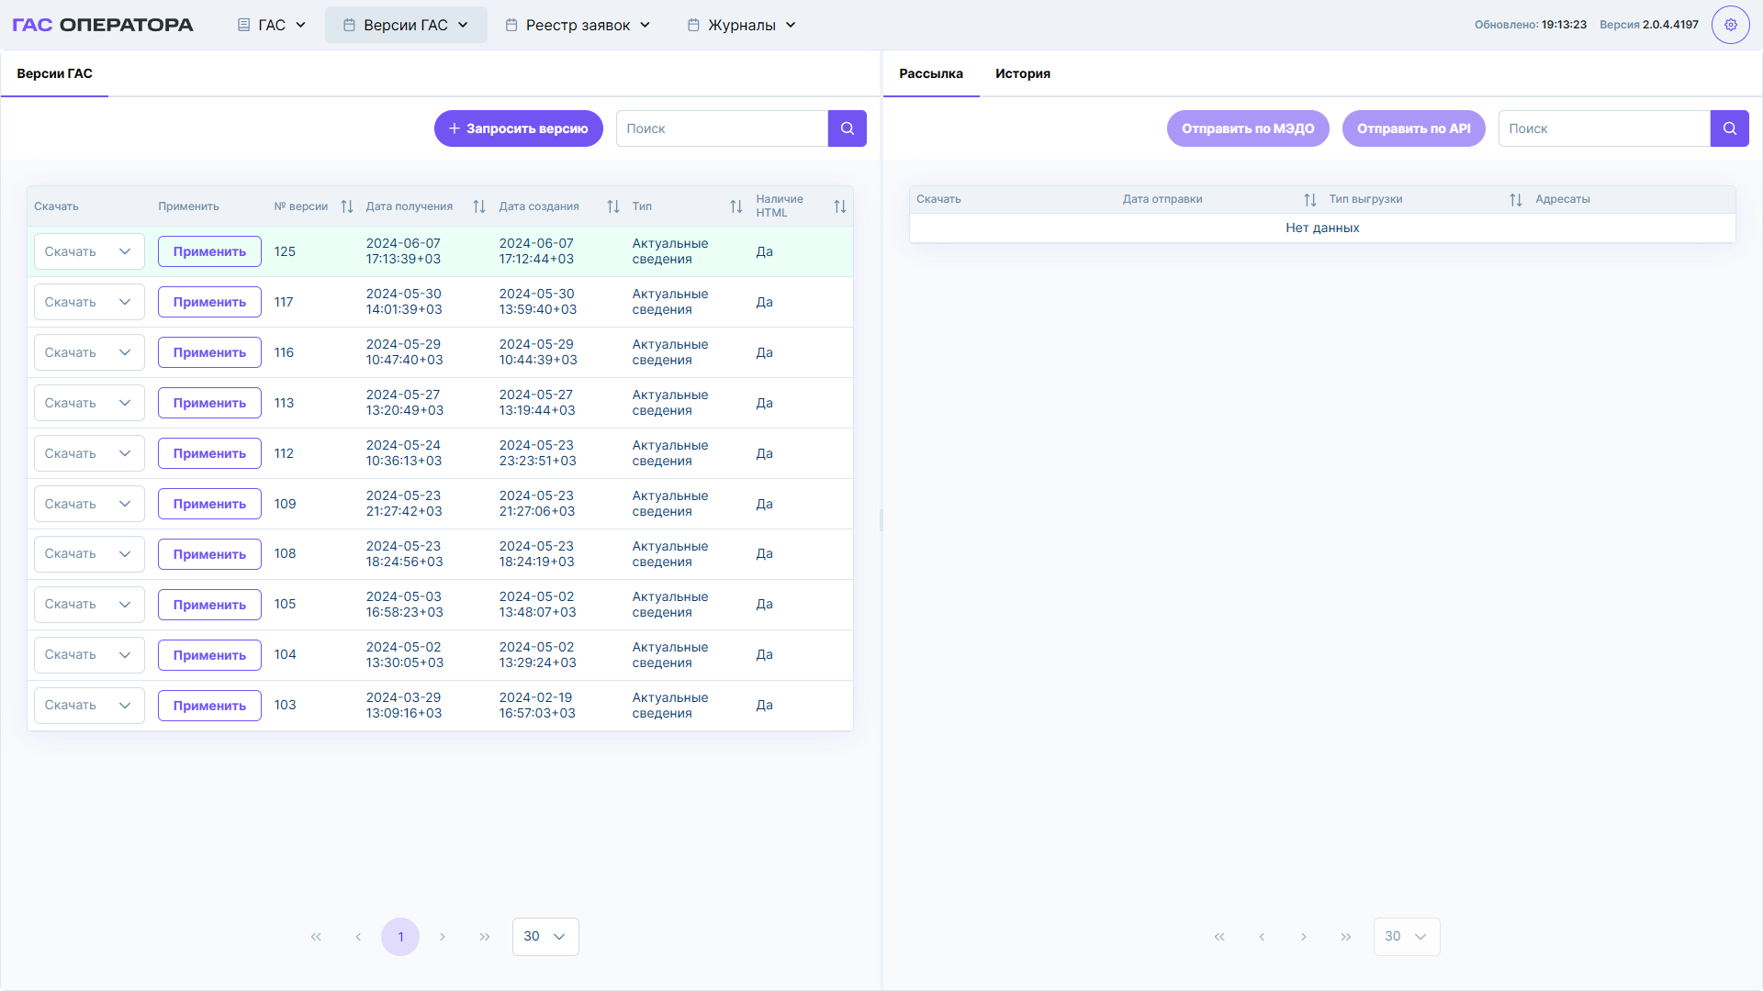Viewport: 1763px width, 991px height.
Task: Sort versions by Наличие HTML
Action: click(x=840, y=206)
